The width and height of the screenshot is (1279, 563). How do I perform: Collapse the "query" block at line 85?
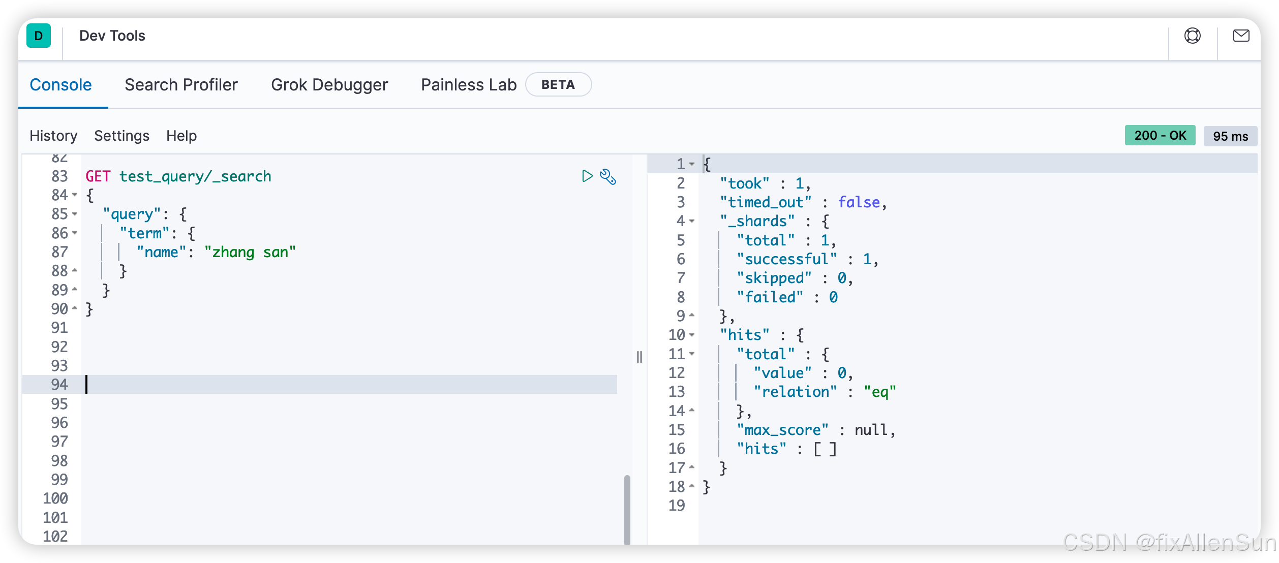(75, 214)
